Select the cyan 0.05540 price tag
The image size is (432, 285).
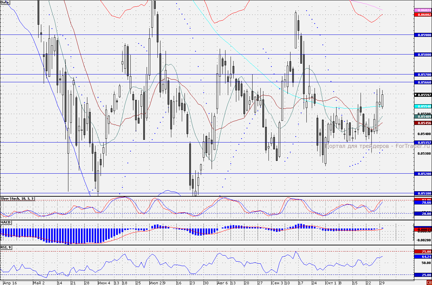pos(423,106)
